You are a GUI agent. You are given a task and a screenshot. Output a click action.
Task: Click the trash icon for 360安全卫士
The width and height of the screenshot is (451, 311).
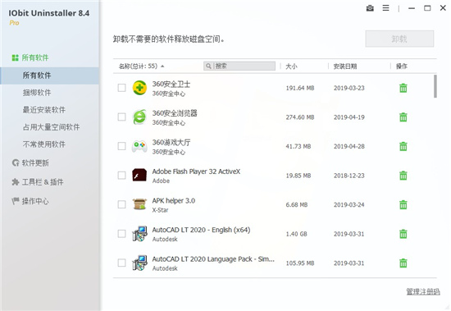(x=403, y=88)
